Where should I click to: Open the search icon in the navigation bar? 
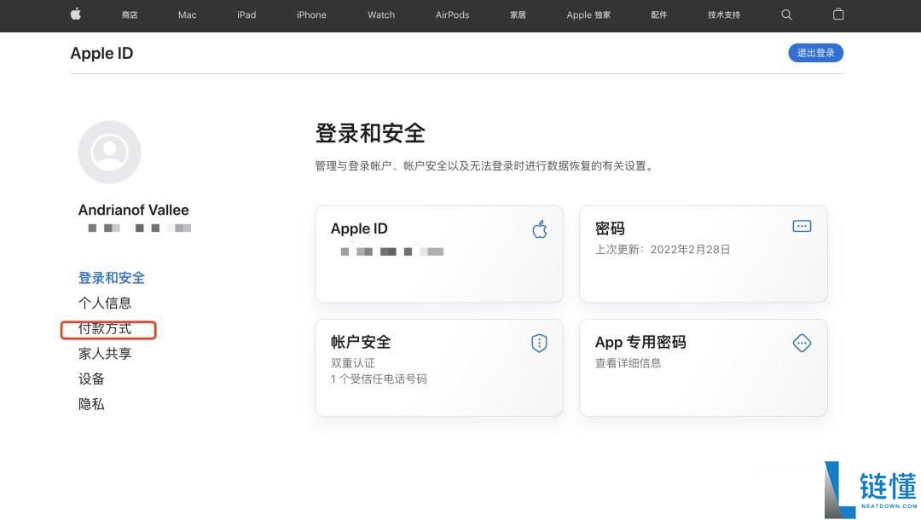[x=786, y=14]
